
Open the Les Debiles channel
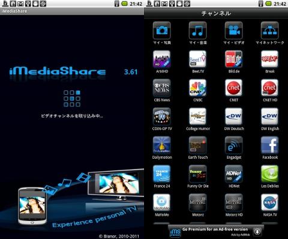click(x=270, y=174)
